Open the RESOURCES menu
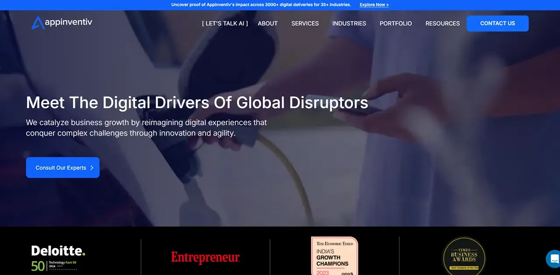Viewport: 560px width, 275px height. (443, 24)
